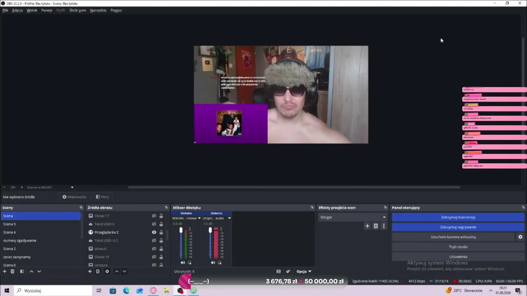Enable Tryb studia
The width and height of the screenshot is (527, 296).
coord(458,247)
